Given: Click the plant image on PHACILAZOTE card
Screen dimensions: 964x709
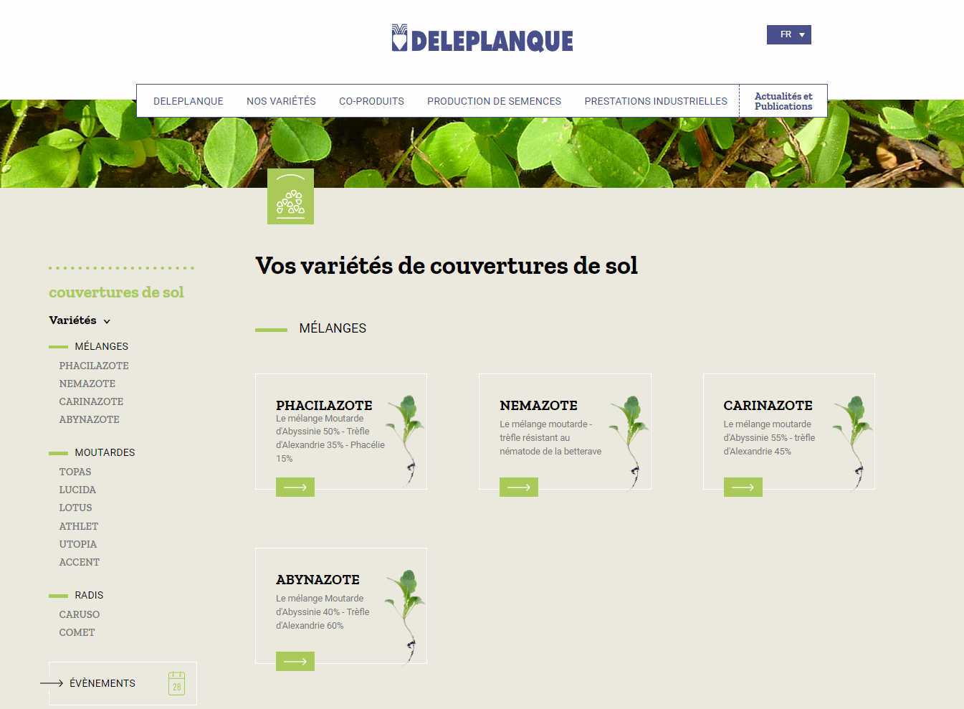Looking at the screenshot, I should [406, 440].
